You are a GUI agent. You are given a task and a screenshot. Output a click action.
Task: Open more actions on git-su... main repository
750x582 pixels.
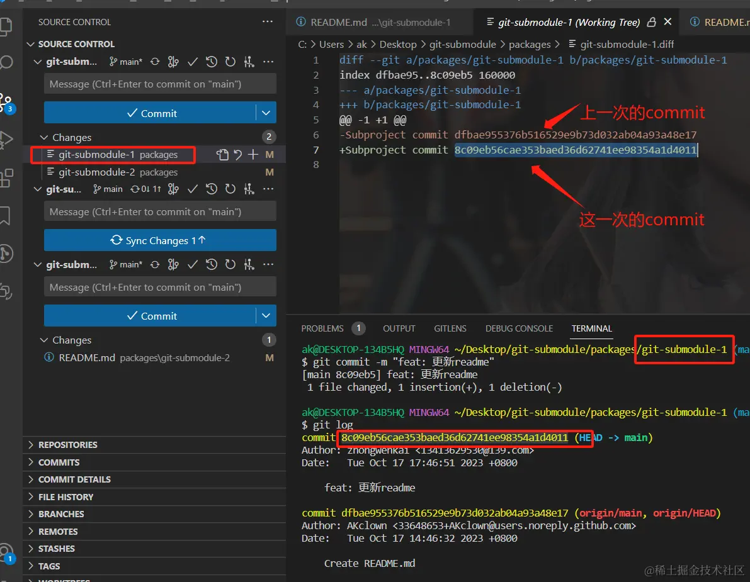[x=268, y=189]
